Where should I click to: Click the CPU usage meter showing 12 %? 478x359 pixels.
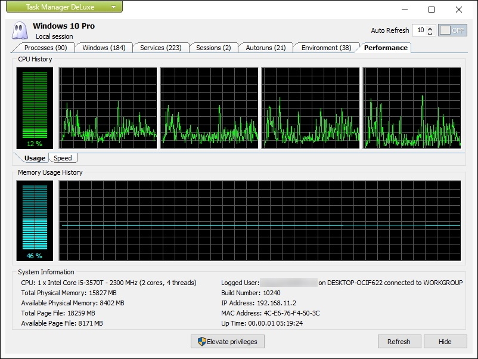tap(35, 108)
